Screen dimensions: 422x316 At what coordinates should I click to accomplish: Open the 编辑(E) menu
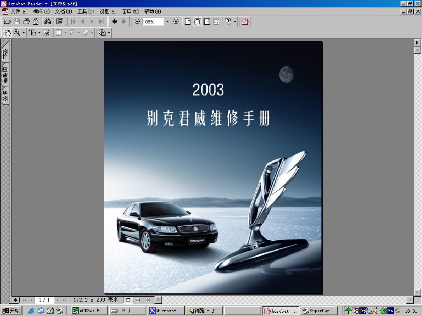[x=41, y=12]
